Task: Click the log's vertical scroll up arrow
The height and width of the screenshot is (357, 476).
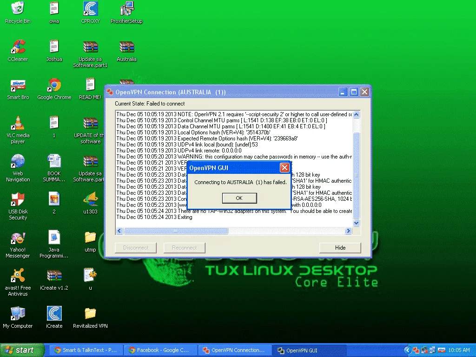Action: point(357,114)
